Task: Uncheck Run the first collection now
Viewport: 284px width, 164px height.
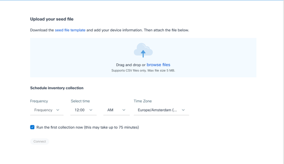Action: pos(32,127)
